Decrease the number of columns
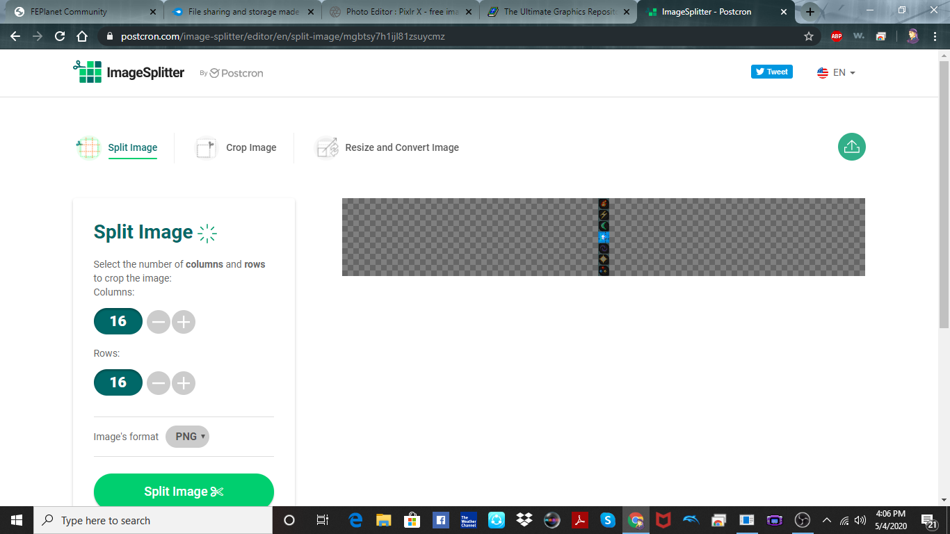This screenshot has width=950, height=534. 159,322
